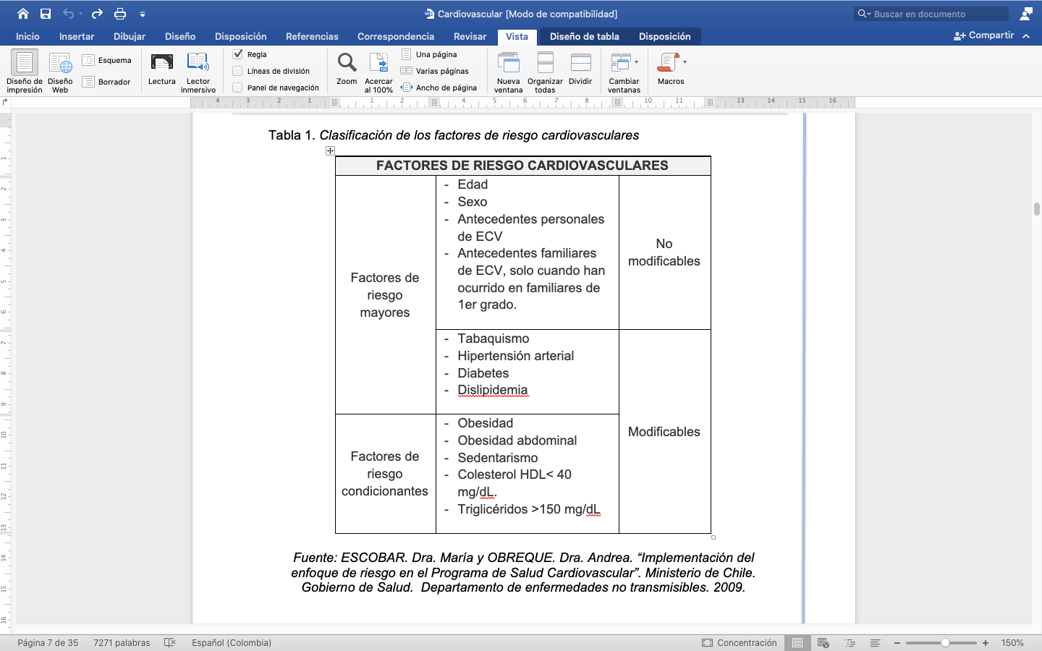Viewport: 1042px width, 651px height.
Task: Click the Compartir button
Action: tap(984, 35)
